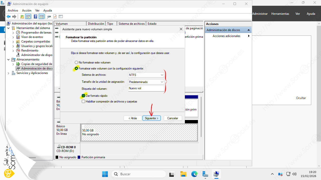Collapse the 'Administración de discos' actions section
Screen dimensions: 321x180
(249, 30)
